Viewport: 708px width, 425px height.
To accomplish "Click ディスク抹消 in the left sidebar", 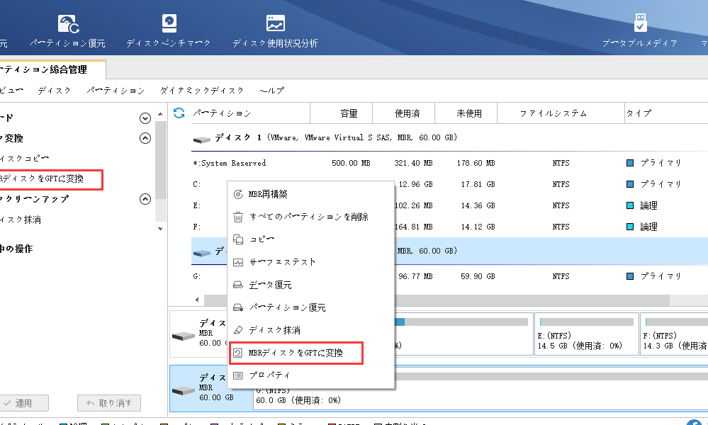I will [21, 220].
